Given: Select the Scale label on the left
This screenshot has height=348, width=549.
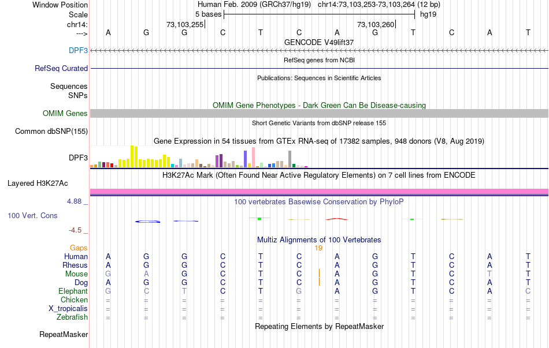Looking at the screenshot, I should point(78,14).
